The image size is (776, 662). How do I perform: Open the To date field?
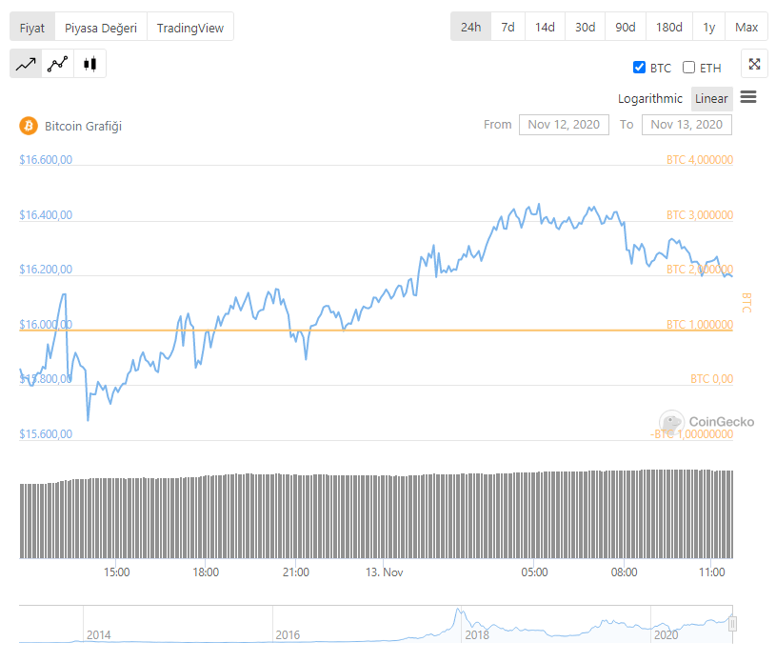click(x=686, y=124)
